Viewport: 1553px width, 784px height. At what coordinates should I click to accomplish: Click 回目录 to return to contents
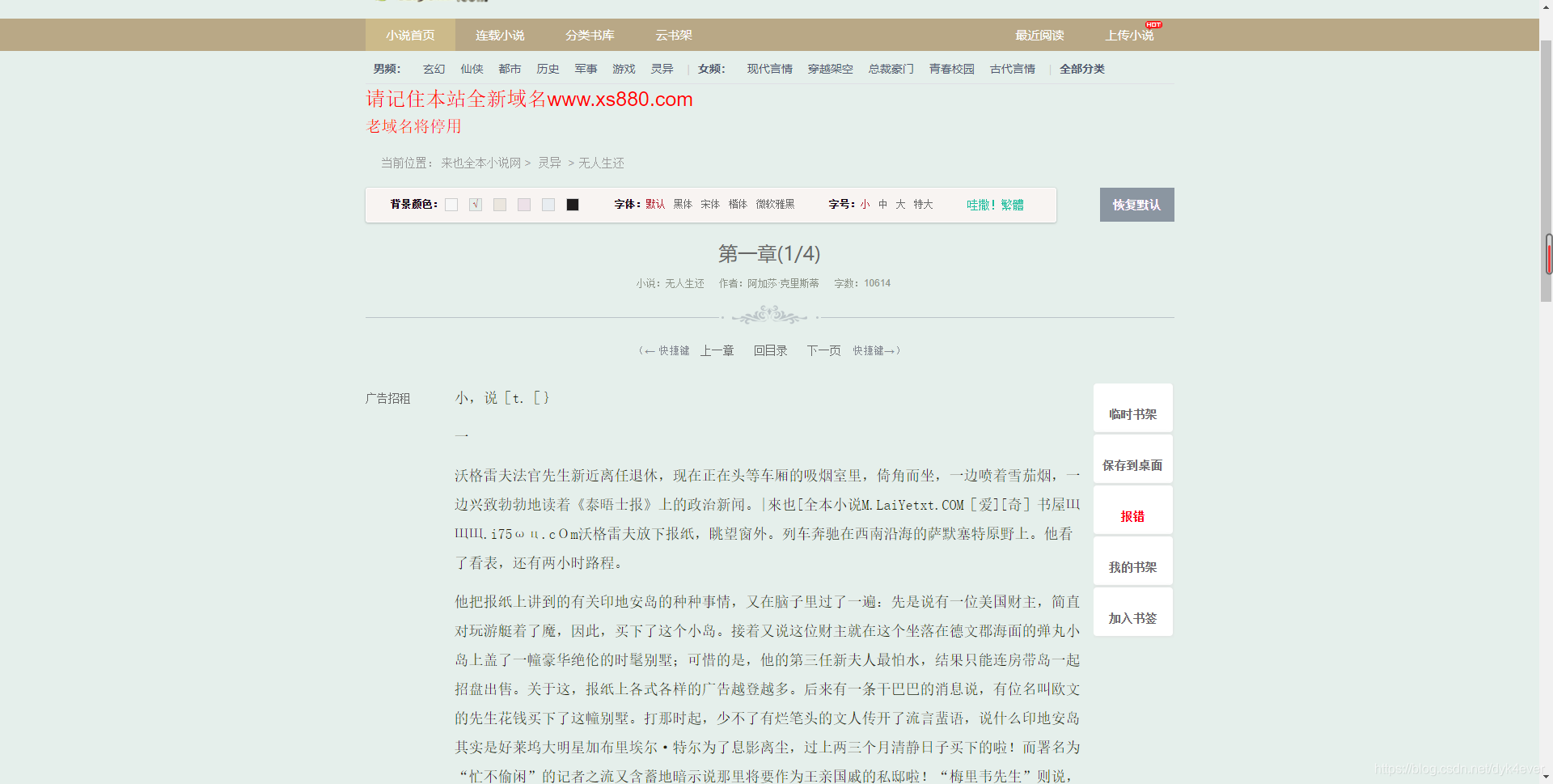point(770,350)
